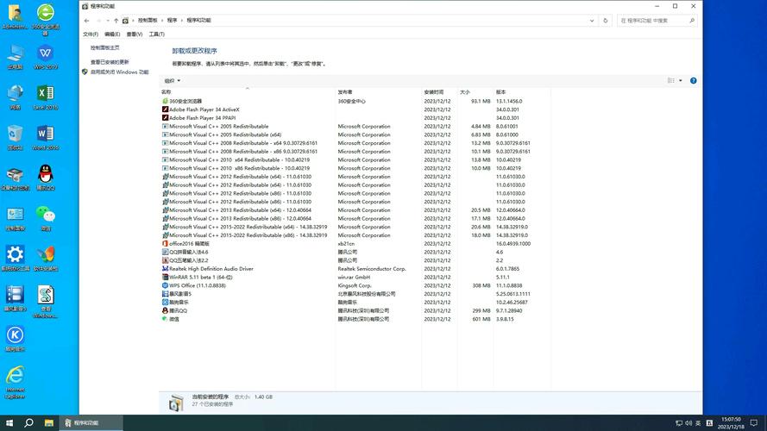
Task: Open the 文件(F) menu
Action: [91, 34]
